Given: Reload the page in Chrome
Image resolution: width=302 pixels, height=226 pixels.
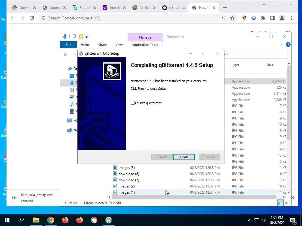Looking at the screenshot, I should 32,18.
